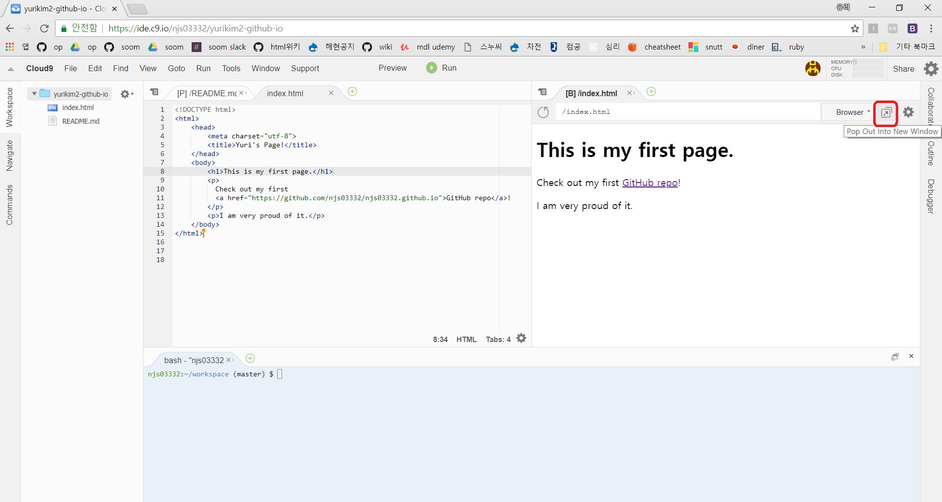Bookmark this page with star icon
This screenshot has height=502, width=942.
click(x=855, y=28)
